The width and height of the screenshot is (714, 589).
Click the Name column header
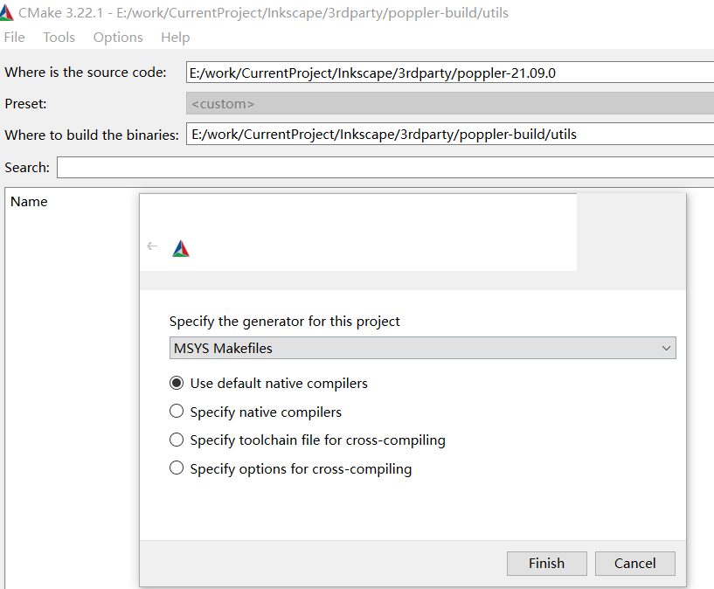(x=29, y=202)
